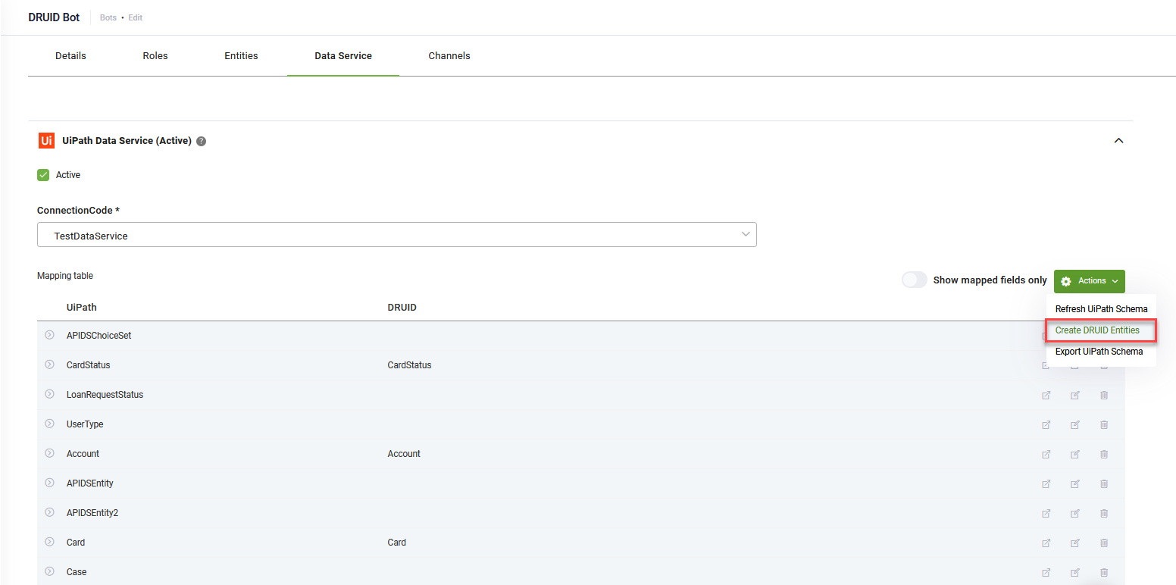Switch to the Roles tab

(x=155, y=56)
